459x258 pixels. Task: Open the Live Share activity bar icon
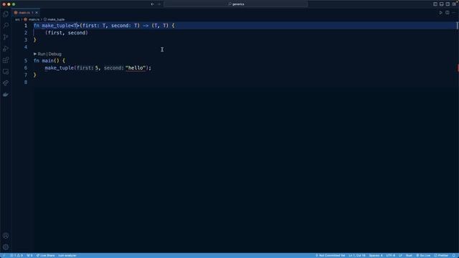click(6, 83)
